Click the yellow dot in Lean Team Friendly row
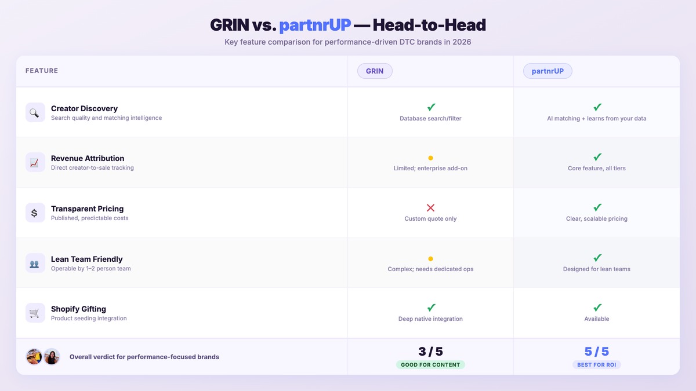This screenshot has width=696, height=391. click(x=430, y=258)
